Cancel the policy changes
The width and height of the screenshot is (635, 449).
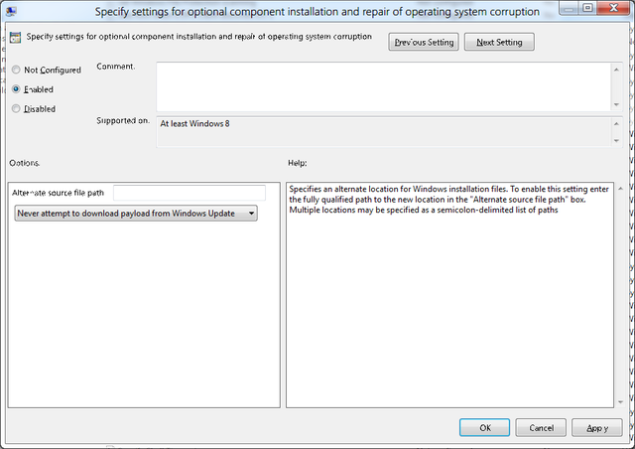tap(541, 427)
